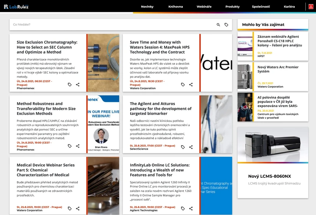This screenshot has height=215, width=316.
Task: Open 'InfinityLab Online LC Solutions' title
Action: click(160, 170)
